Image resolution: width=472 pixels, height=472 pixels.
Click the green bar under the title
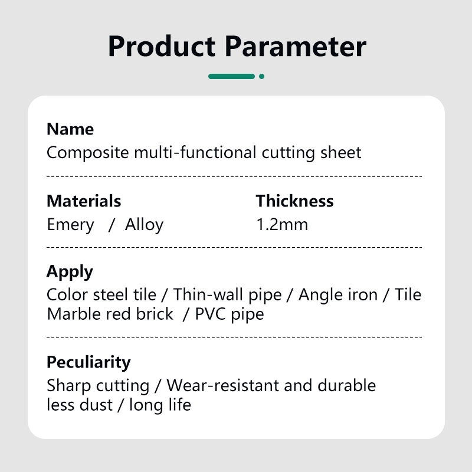point(231,77)
